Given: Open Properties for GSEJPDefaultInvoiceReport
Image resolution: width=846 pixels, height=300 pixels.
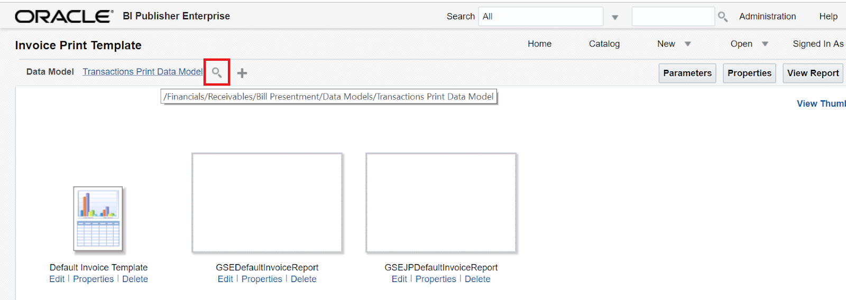Looking at the screenshot, I should tap(436, 279).
